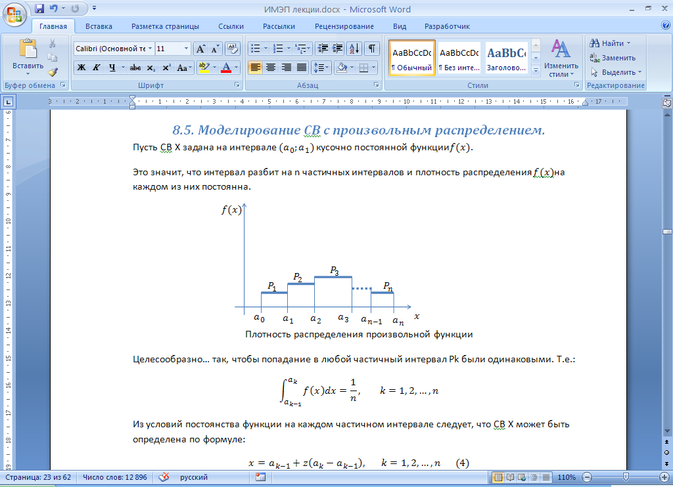Apply strikethrough formatting
The image size is (673, 487).
click(135, 68)
